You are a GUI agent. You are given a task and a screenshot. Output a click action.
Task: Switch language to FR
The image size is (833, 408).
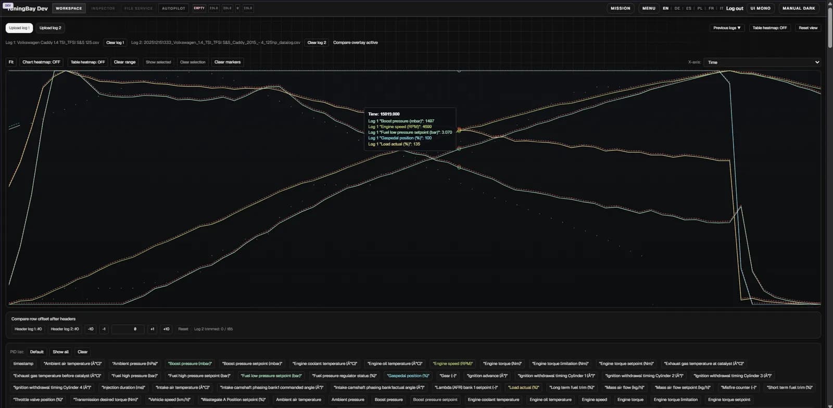click(x=711, y=8)
